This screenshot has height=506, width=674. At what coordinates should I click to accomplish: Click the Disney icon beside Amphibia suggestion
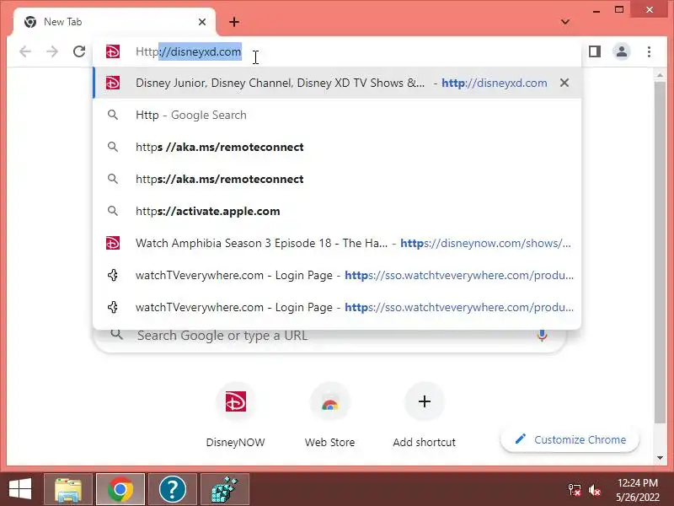tap(113, 243)
